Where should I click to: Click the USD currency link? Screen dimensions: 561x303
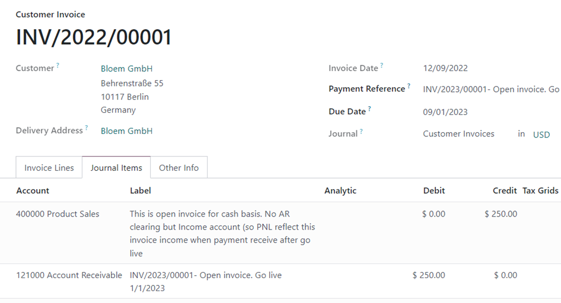pos(541,135)
